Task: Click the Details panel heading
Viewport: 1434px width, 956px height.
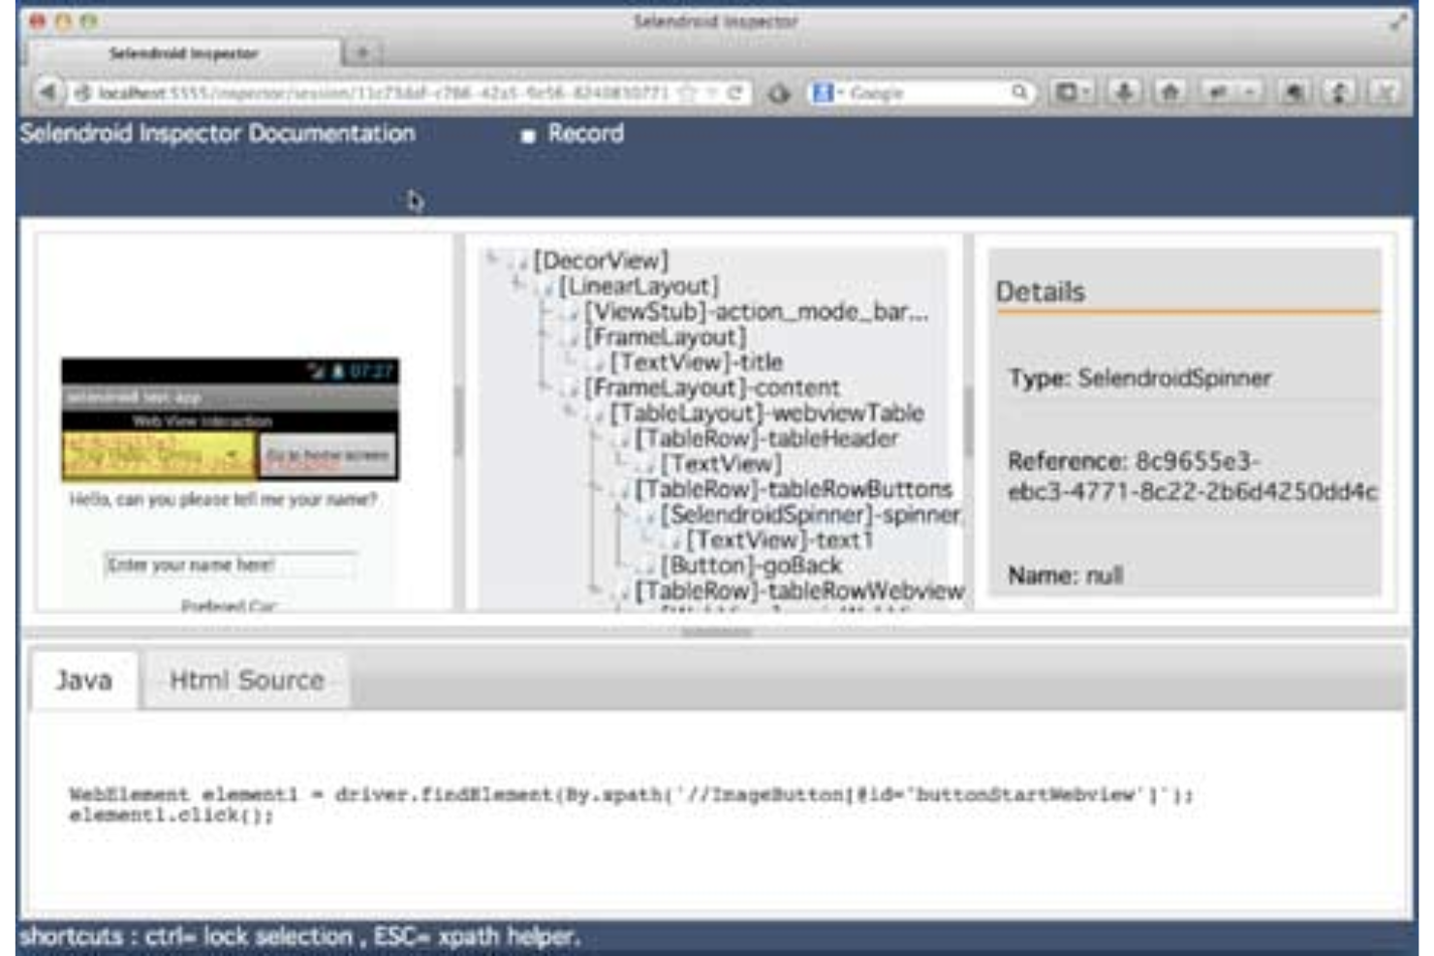Action: (x=1041, y=292)
